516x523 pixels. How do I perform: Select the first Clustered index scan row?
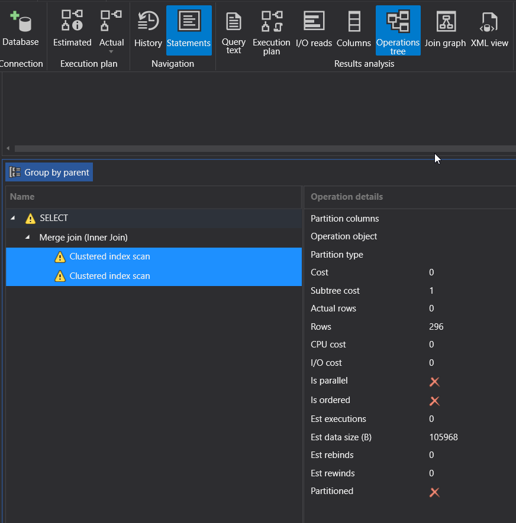[x=109, y=256]
